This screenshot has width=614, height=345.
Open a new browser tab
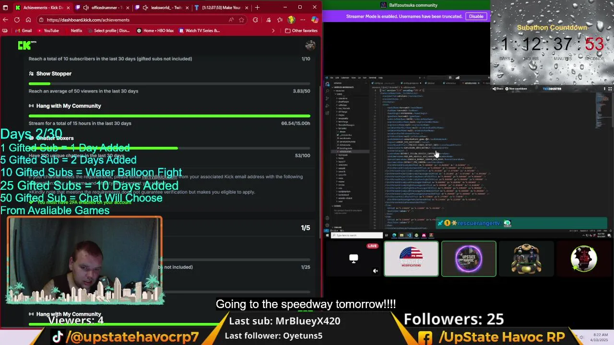tap(257, 8)
